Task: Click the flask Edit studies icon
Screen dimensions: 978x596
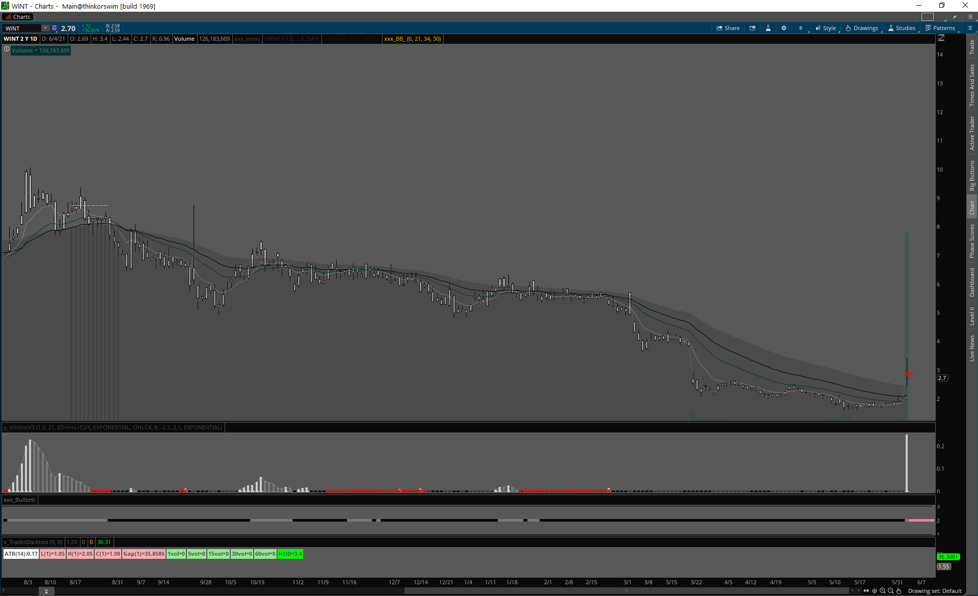Action: [768, 28]
